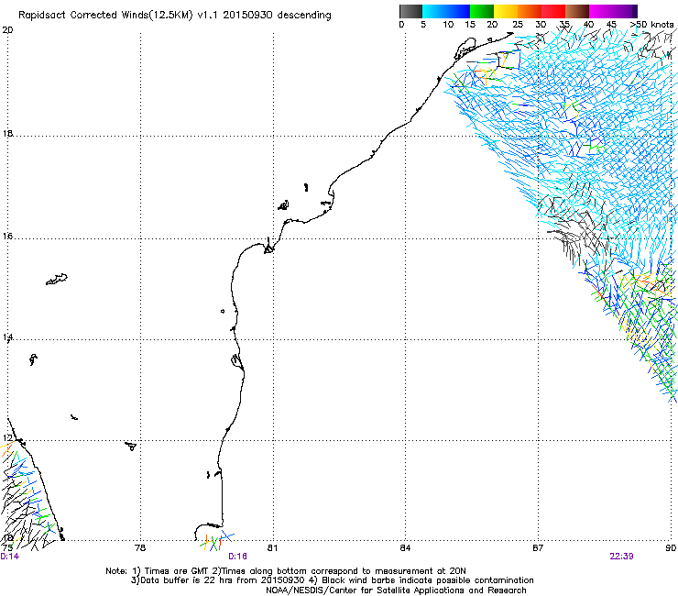The height and width of the screenshot is (596, 678).
Task: Click the longitude label '81'
Action: point(272,548)
